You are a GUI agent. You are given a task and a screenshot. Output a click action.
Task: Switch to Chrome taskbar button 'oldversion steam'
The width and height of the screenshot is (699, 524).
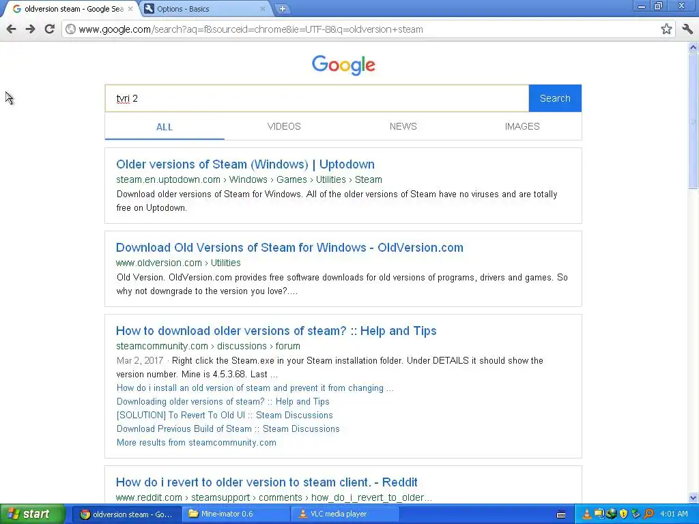coord(126,514)
